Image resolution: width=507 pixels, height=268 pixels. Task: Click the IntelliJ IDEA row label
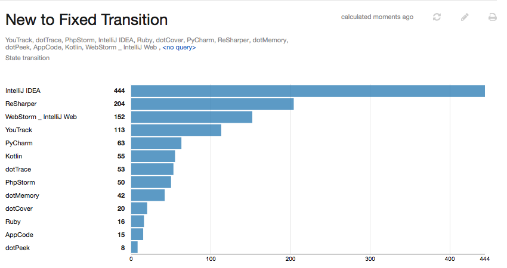pos(23,91)
